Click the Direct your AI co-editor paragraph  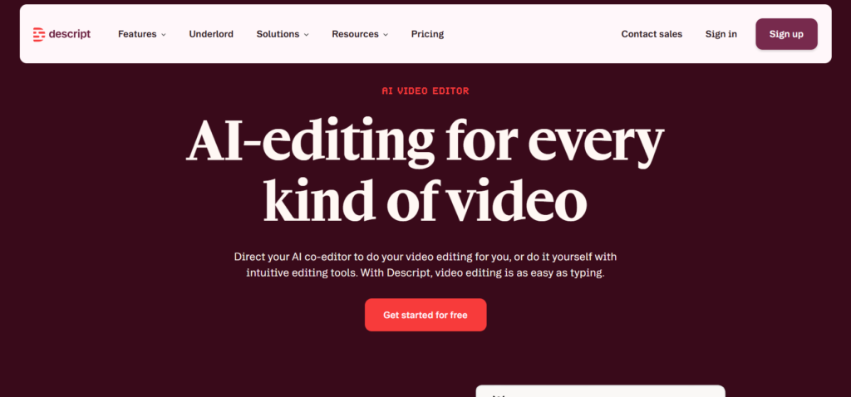425,265
